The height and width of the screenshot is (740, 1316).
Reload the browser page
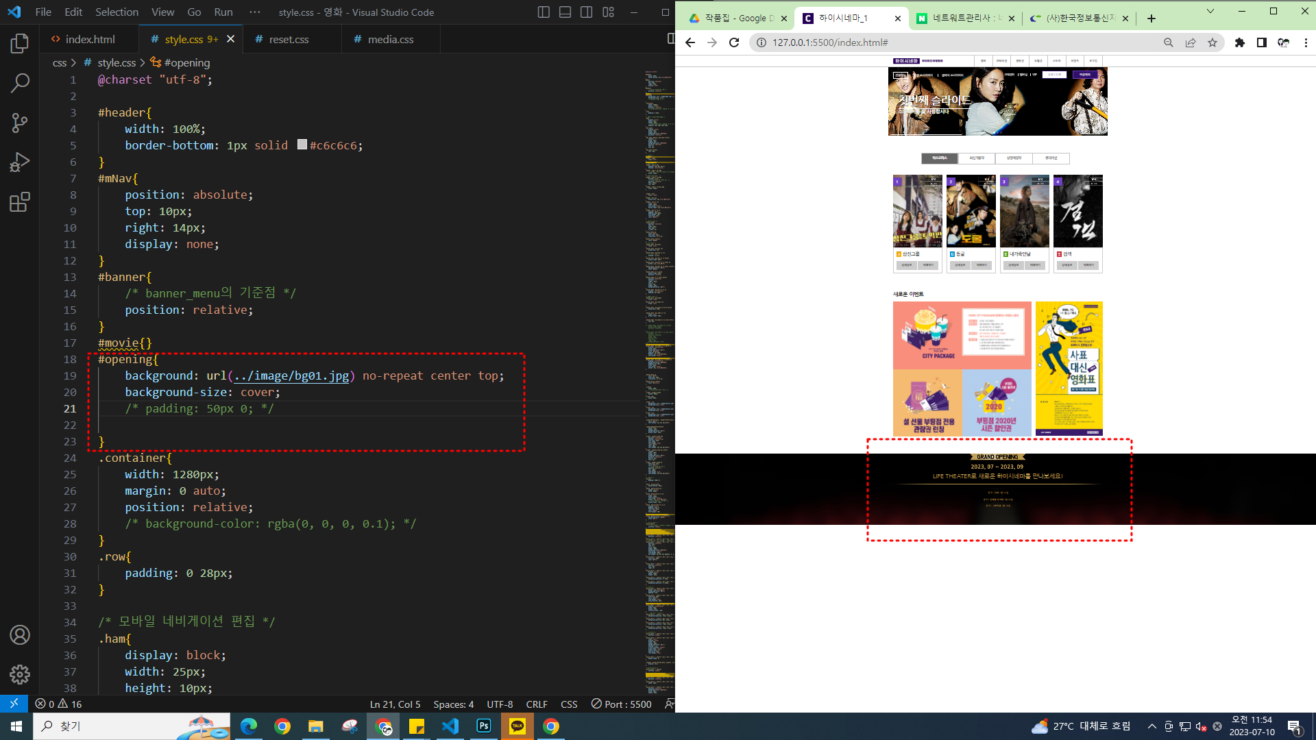[x=734, y=42]
